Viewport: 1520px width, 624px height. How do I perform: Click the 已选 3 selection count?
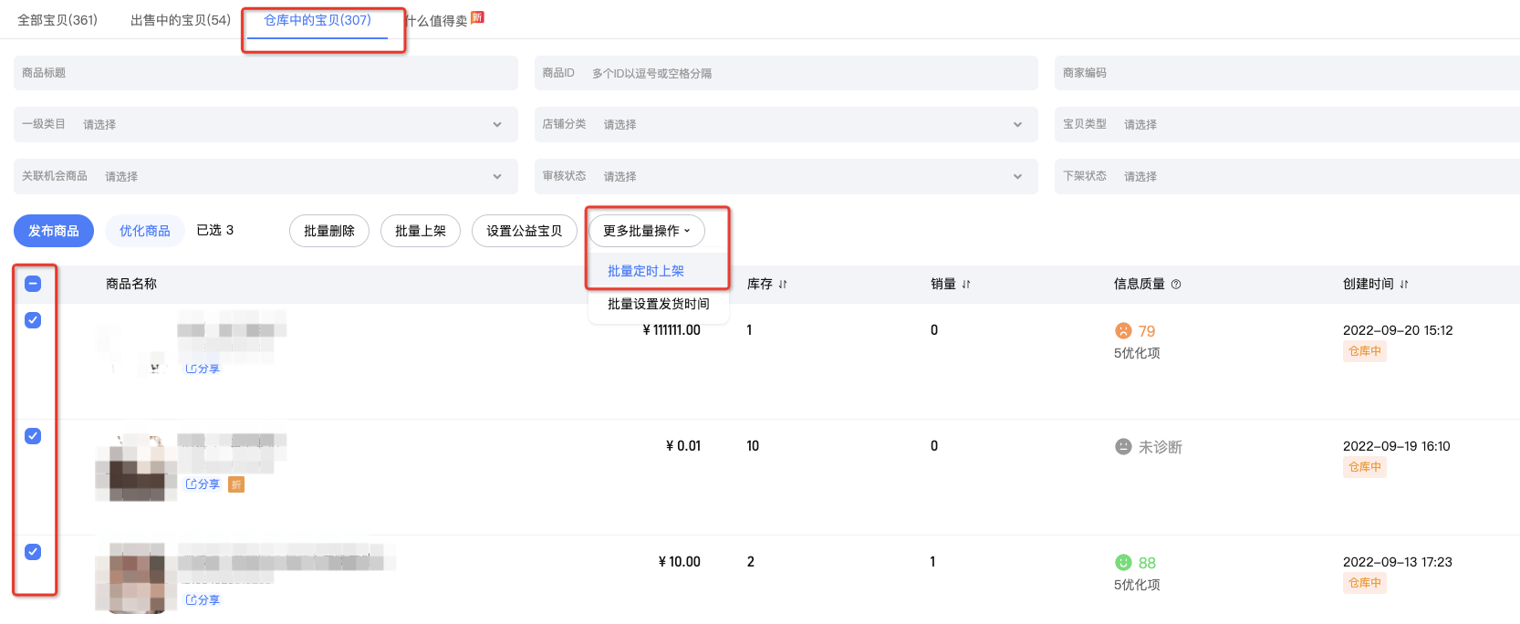point(215,230)
